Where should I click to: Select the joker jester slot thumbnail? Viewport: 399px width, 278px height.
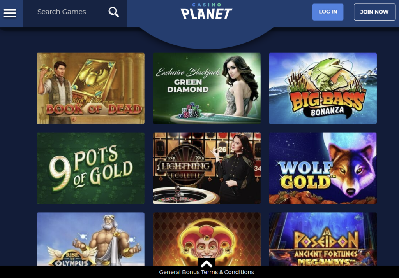207,239
